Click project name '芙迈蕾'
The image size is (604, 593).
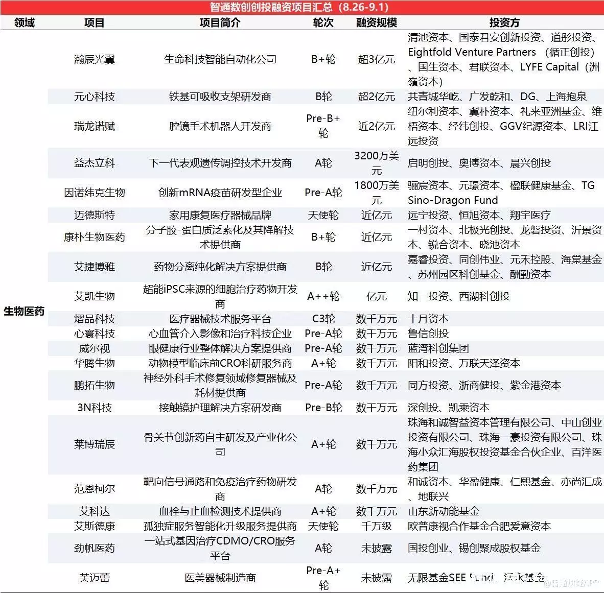tap(95, 578)
